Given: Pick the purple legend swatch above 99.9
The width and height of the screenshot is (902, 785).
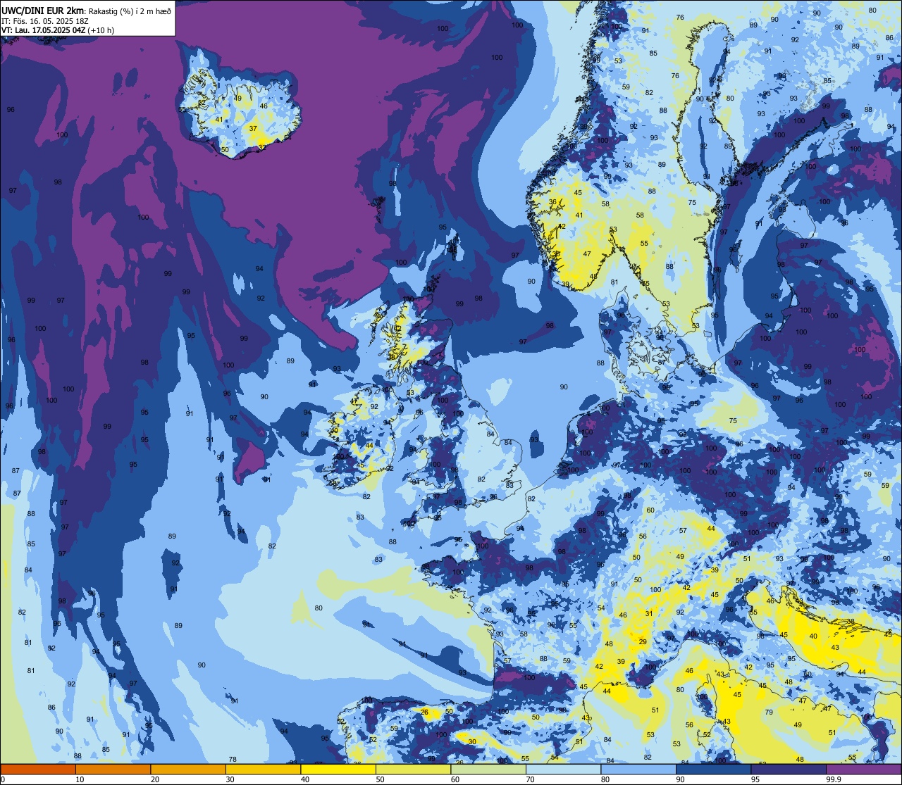Looking at the screenshot, I should (x=863, y=769).
